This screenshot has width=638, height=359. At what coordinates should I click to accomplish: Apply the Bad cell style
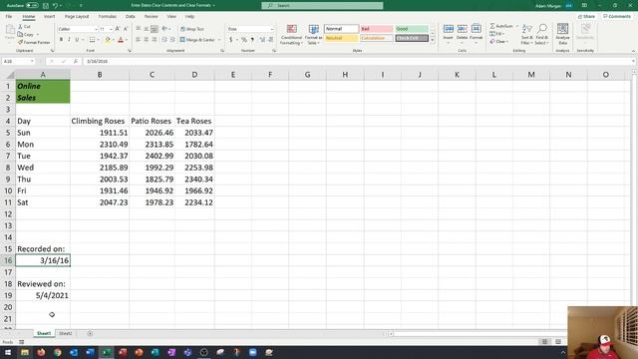point(377,29)
